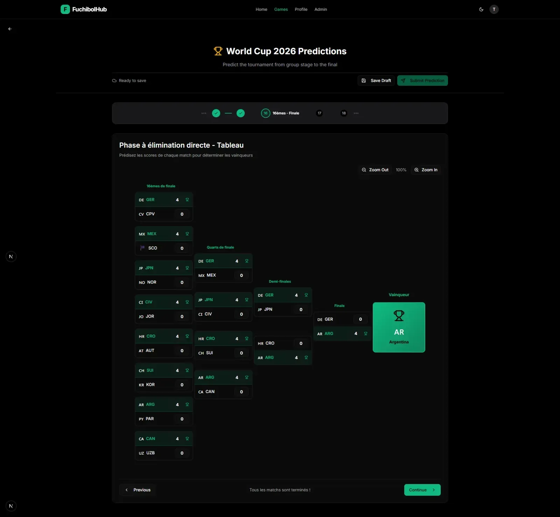Image resolution: width=560 pixels, height=517 pixels.
Task: Click the Zoom In button
Action: pyautogui.click(x=426, y=170)
